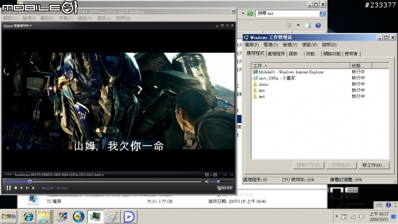Mute using the player speaker icon
Viewport: 398px width, 224px height.
207,181
